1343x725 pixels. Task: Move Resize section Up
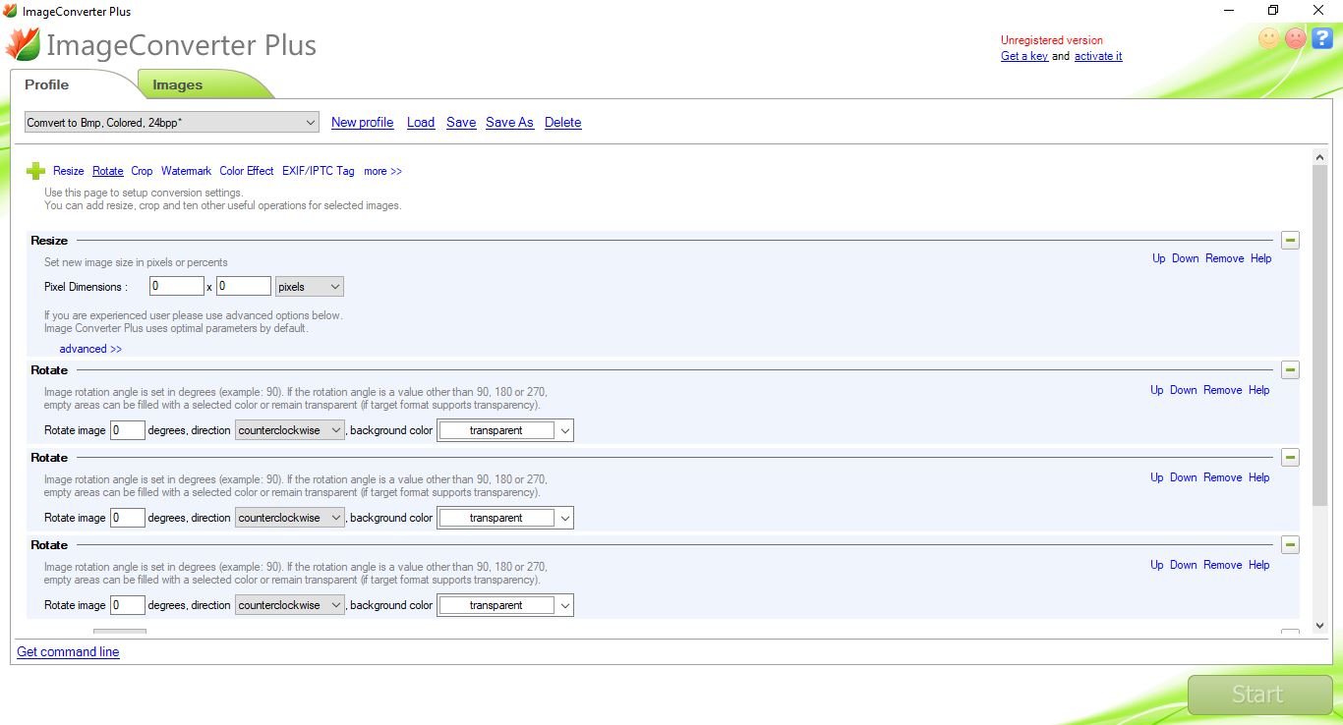(1159, 258)
